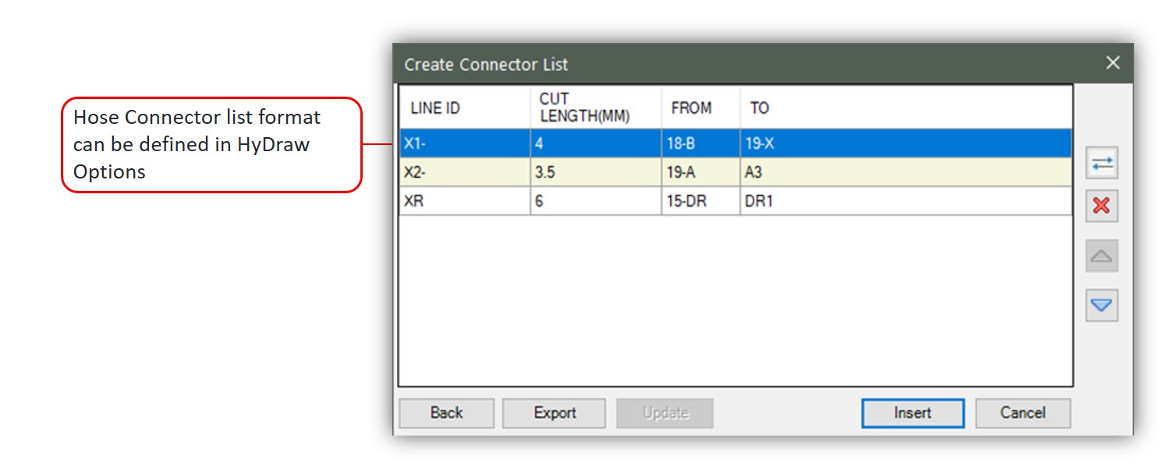Click the 15-DR From cell
Viewport: 1170px width, 473px height.
701,201
